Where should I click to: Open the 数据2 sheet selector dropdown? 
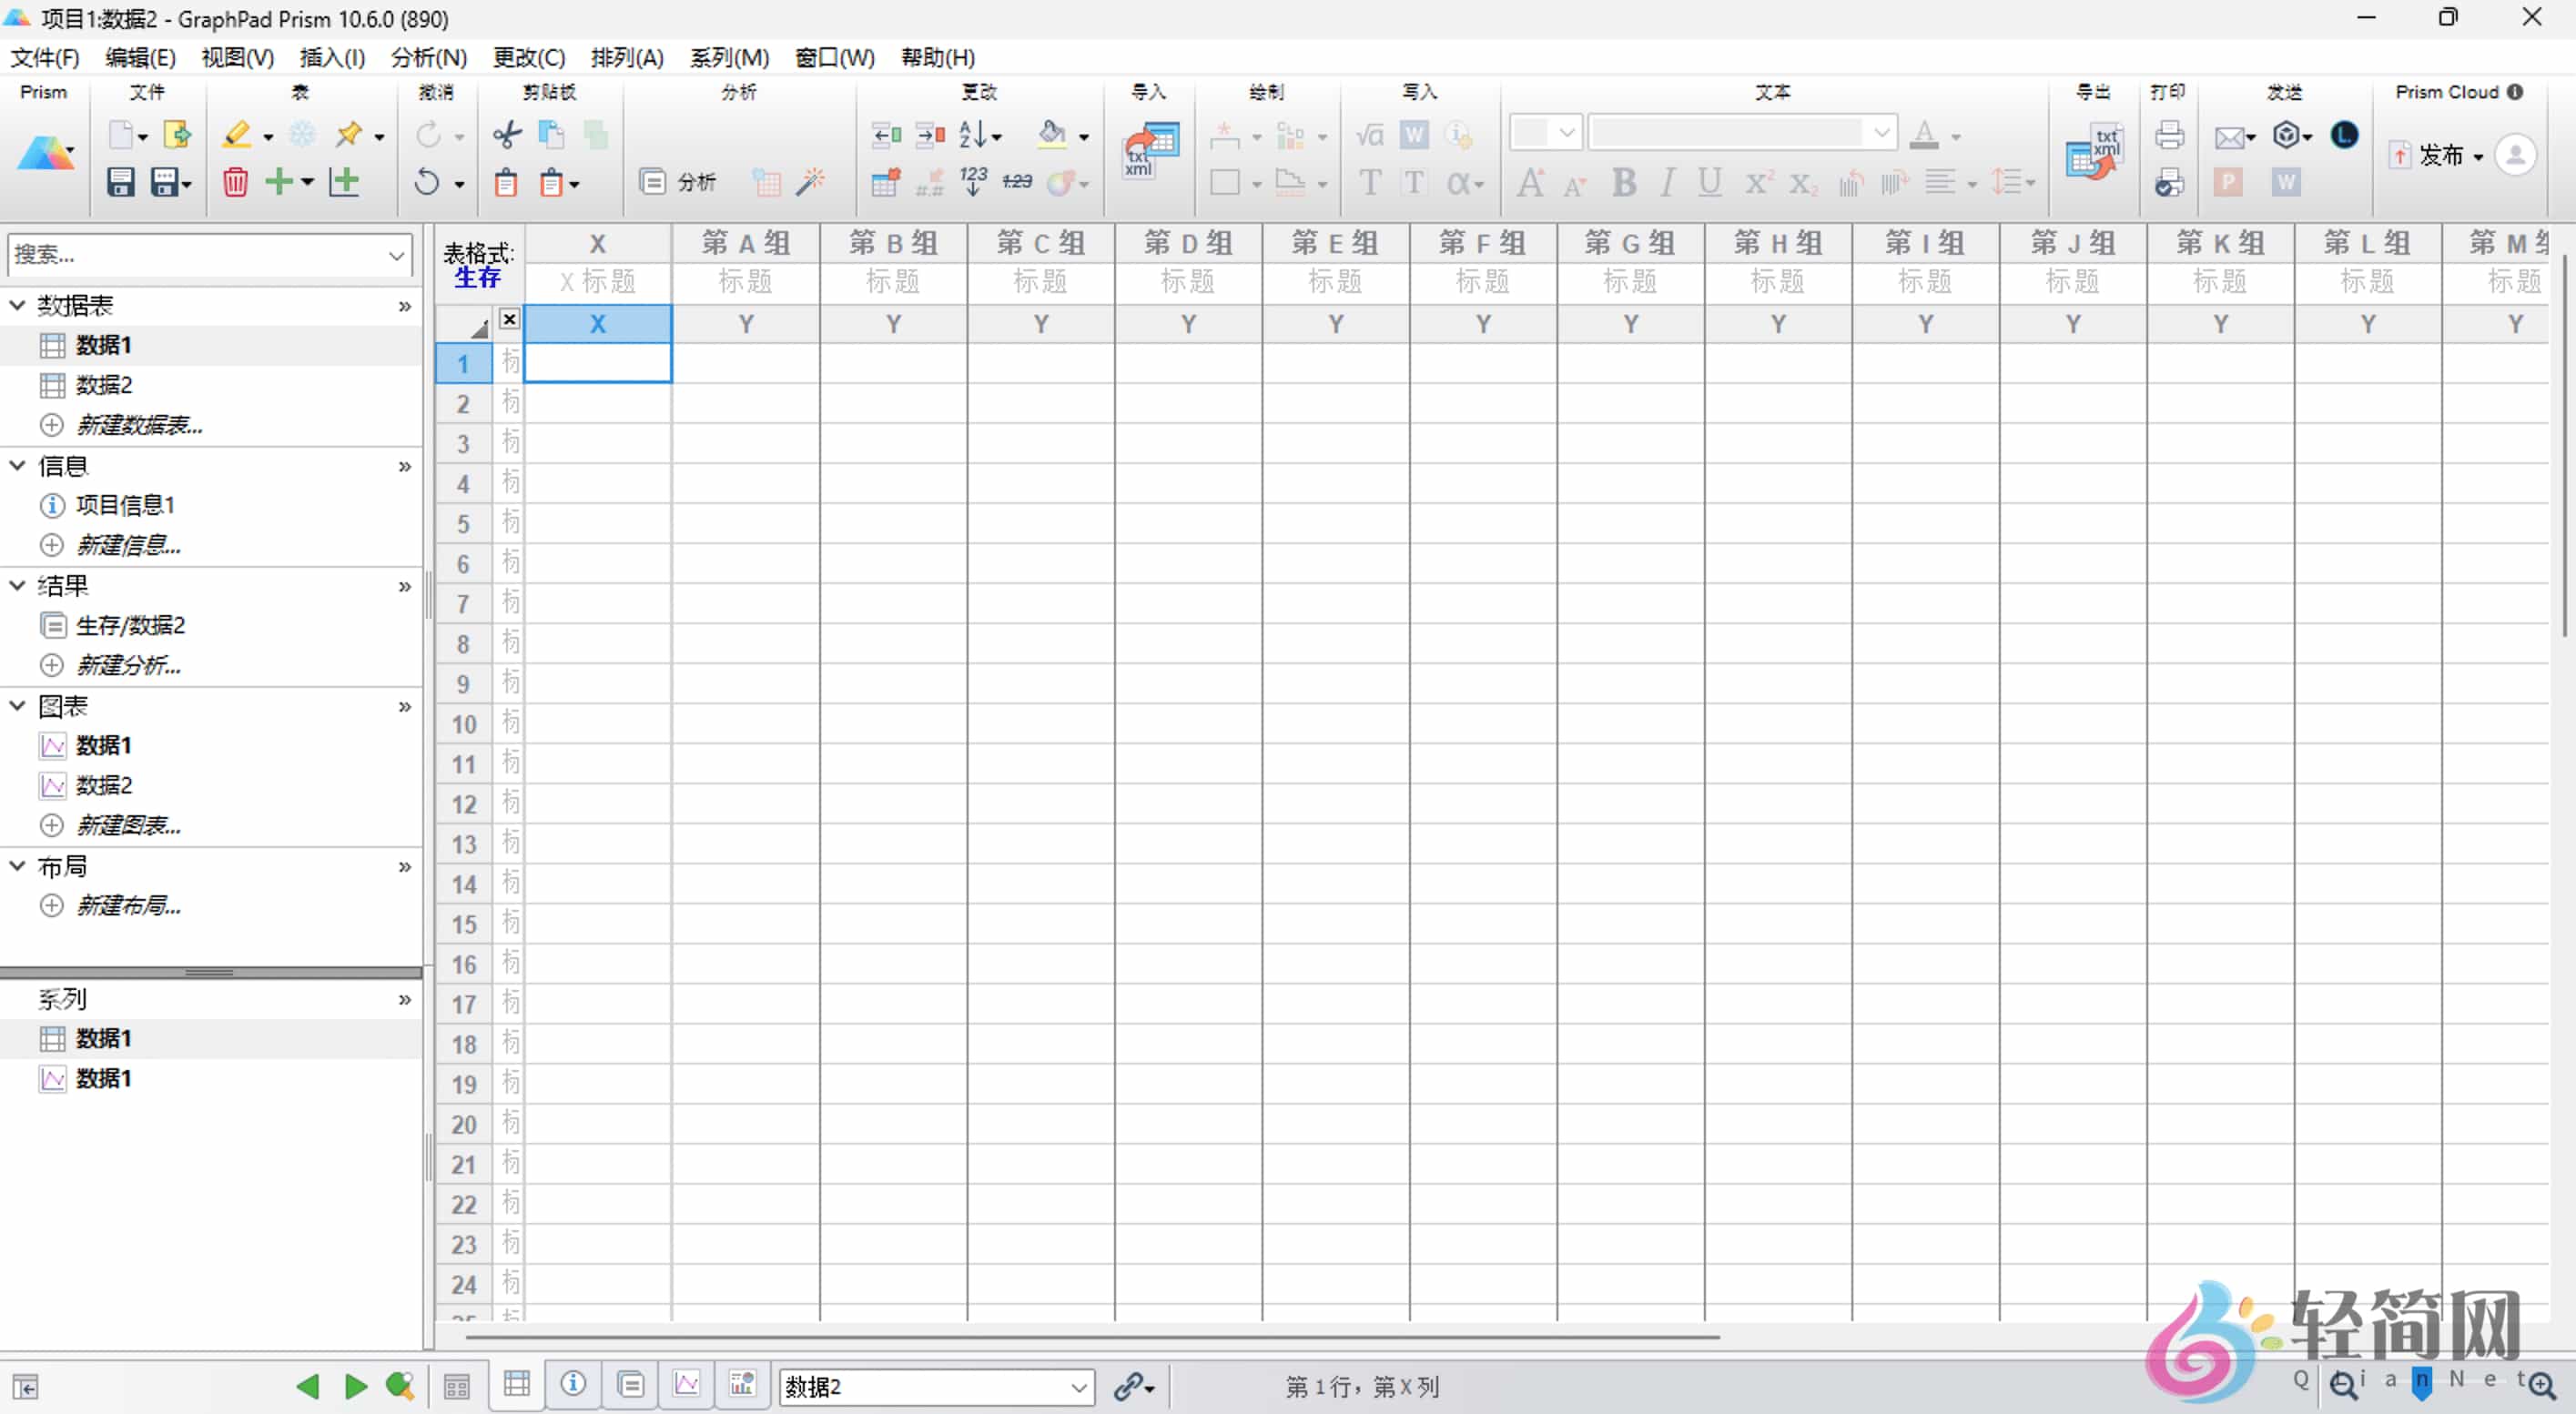pos(1078,1387)
